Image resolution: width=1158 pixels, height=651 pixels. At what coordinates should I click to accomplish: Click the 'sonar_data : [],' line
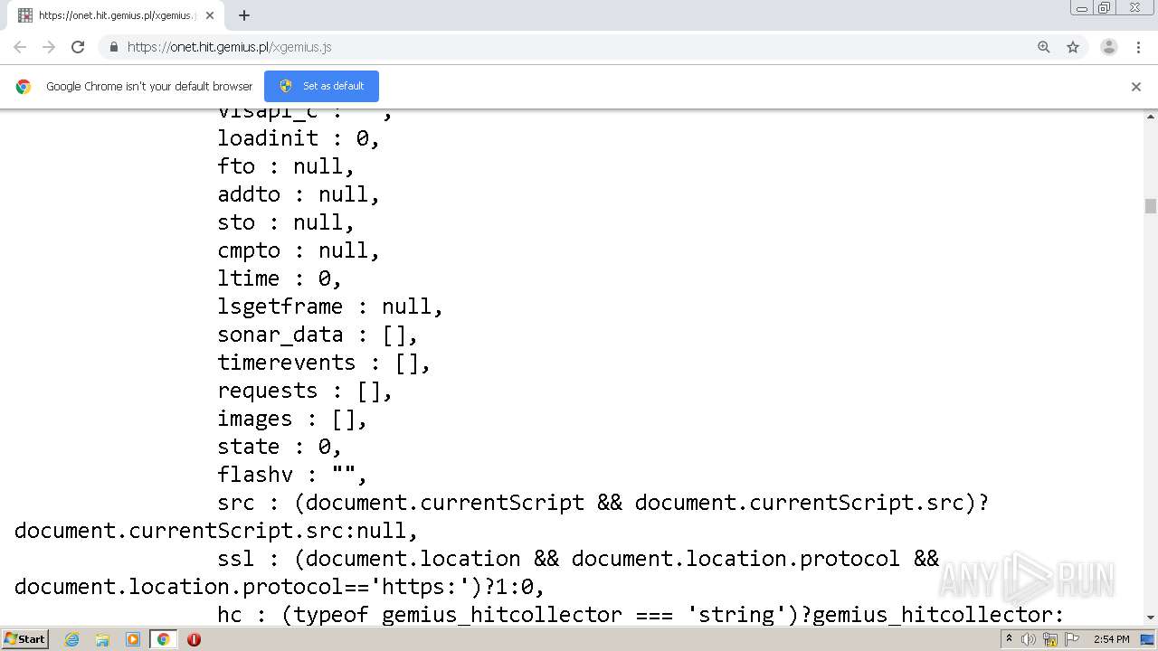coord(318,335)
